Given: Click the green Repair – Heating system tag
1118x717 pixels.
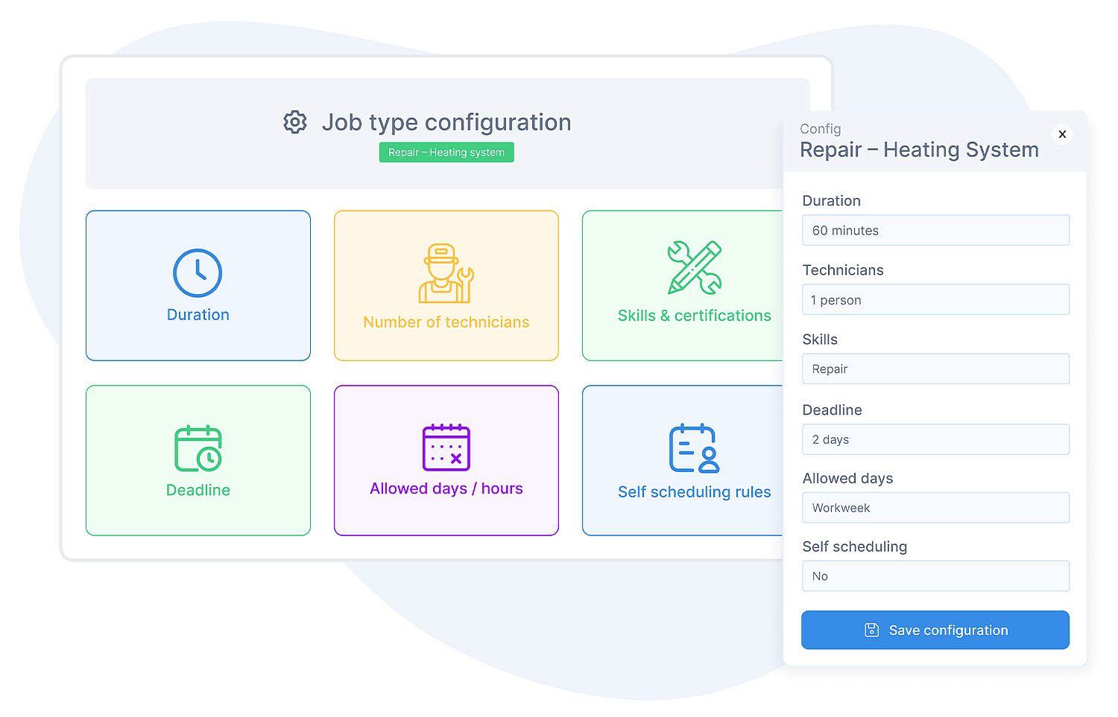Looking at the screenshot, I should coord(446,153).
